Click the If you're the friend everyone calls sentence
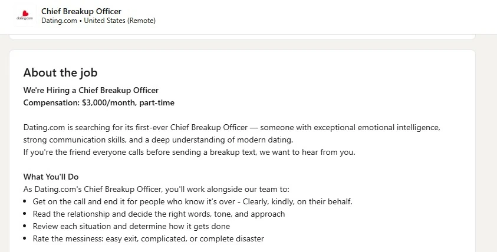497x252 pixels. (189, 152)
